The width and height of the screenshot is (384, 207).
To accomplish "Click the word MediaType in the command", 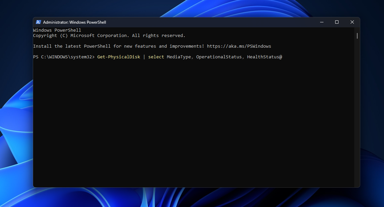I will [x=179, y=57].
